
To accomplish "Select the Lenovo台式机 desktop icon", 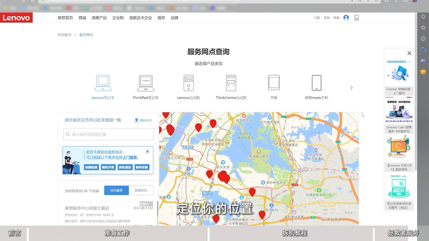I will pyautogui.click(x=188, y=83).
